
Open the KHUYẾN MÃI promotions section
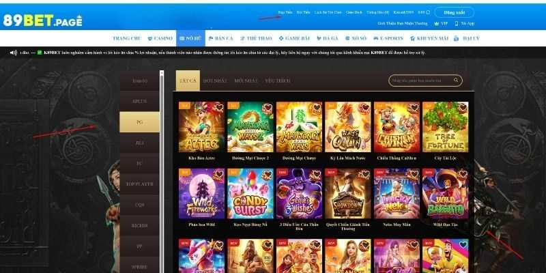(x=429, y=38)
